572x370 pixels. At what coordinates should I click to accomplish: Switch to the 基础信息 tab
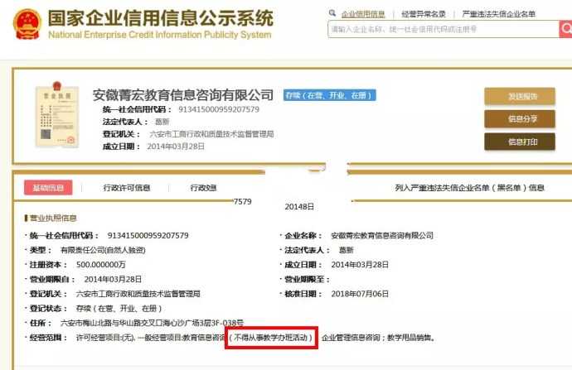coord(47,188)
